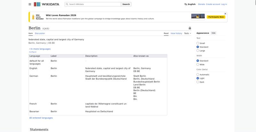The image size is (256, 132).
Task: Open the View history tab
Action: pyautogui.click(x=176, y=33)
